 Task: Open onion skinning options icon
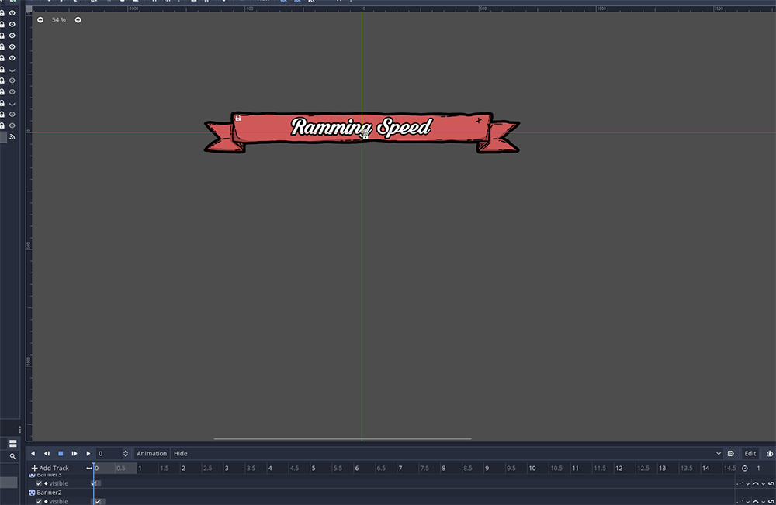tap(770, 453)
